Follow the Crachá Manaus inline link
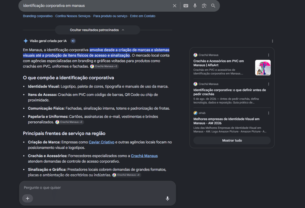Screen dimensions: 305x208 (x=144, y=156)
